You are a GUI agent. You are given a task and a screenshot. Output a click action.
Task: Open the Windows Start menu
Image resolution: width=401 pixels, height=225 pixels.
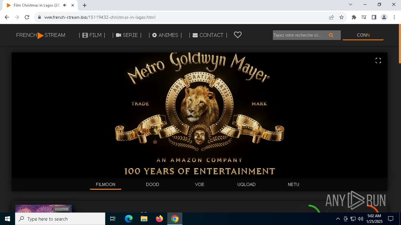point(8,219)
